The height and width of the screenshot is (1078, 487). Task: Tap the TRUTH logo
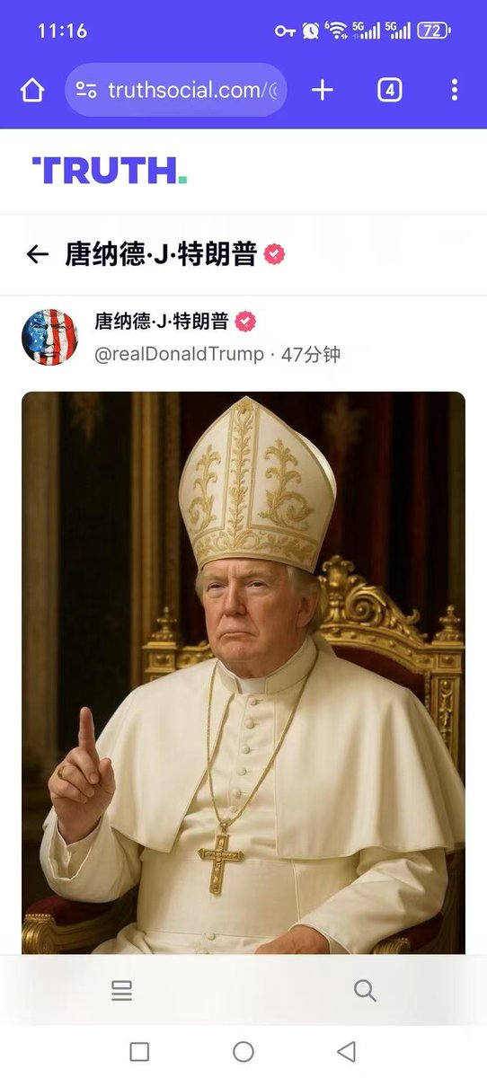coord(110,171)
